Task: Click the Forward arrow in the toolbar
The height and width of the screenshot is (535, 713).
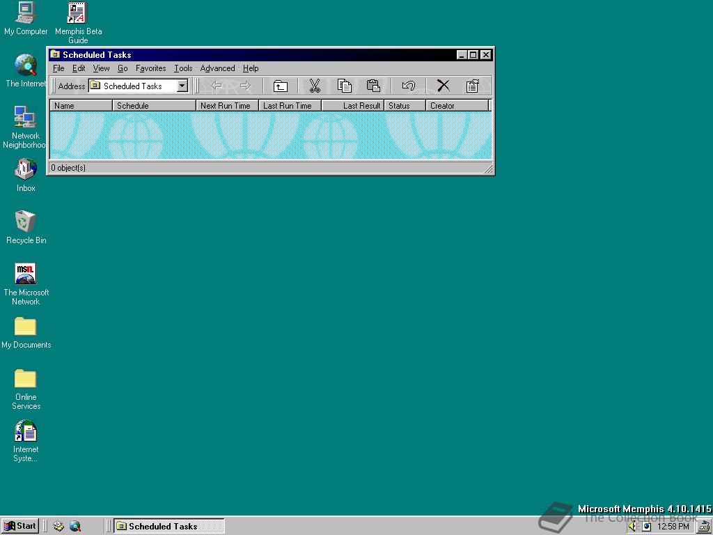Action: click(x=246, y=86)
